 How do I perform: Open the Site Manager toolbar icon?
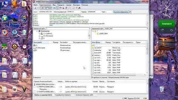coord(35,8)
